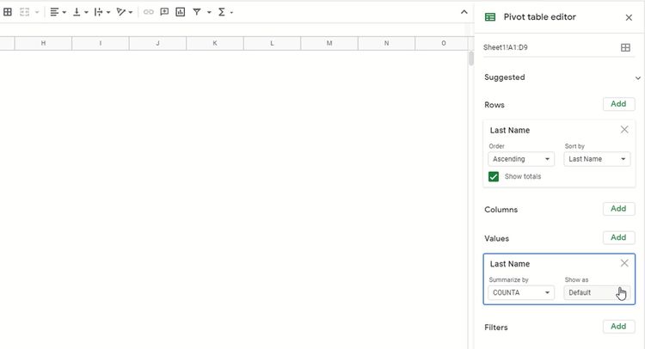Collapse the toolbar with the up chevron
Image resolution: width=645 pixels, height=349 pixels.
click(x=464, y=12)
